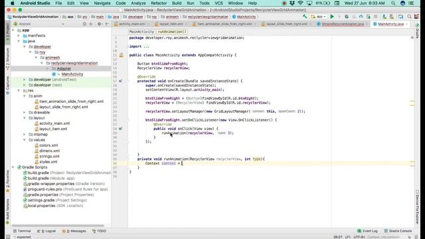Select colors.xml in values folder
The height and width of the screenshot is (239, 425).
[x=48, y=145]
